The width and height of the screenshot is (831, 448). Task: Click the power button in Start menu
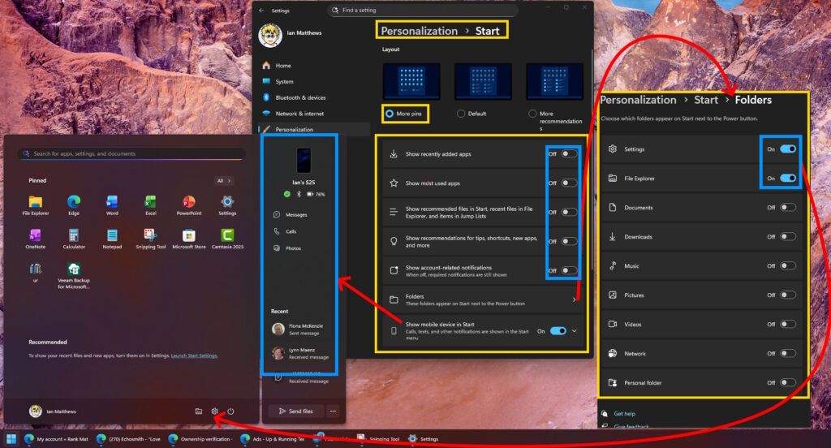coord(230,411)
